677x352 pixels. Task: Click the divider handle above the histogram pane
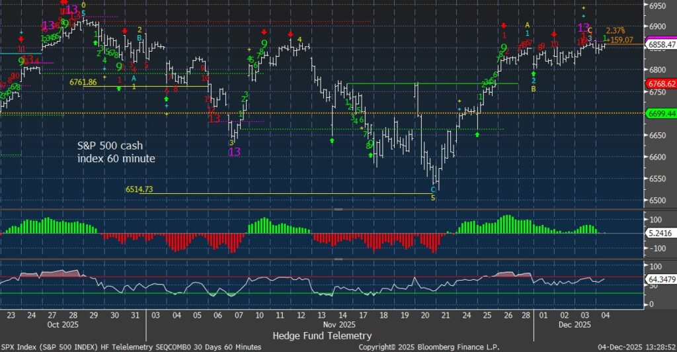pos(338,209)
